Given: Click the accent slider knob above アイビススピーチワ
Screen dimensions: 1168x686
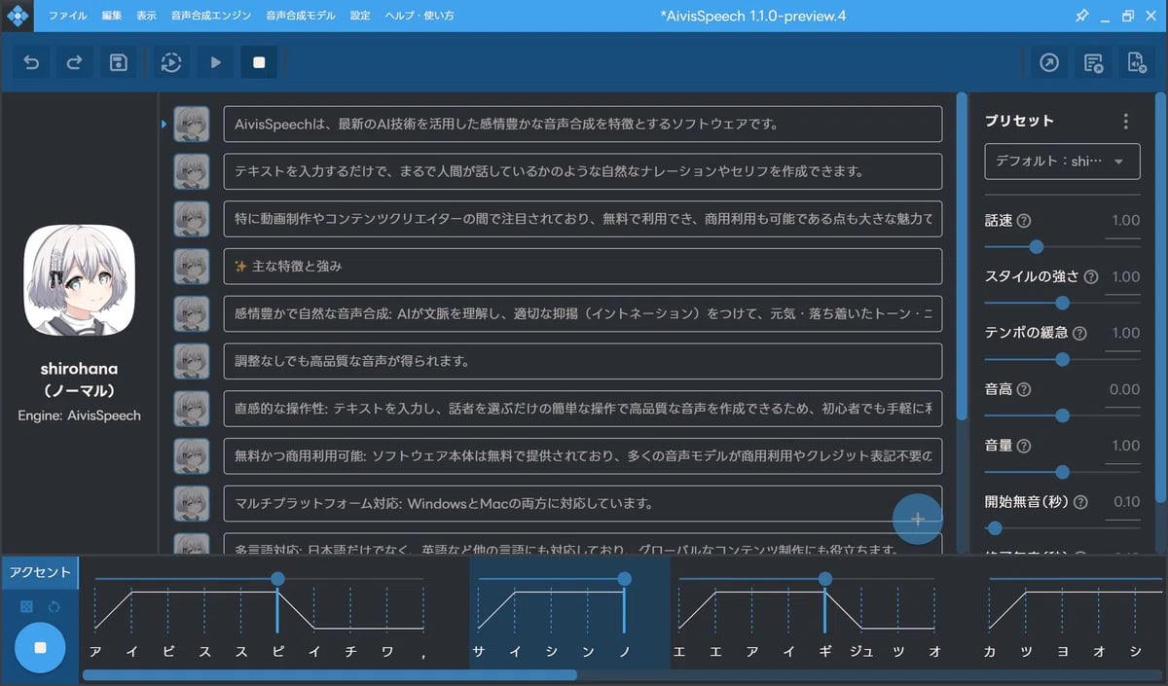Looking at the screenshot, I should [x=278, y=579].
